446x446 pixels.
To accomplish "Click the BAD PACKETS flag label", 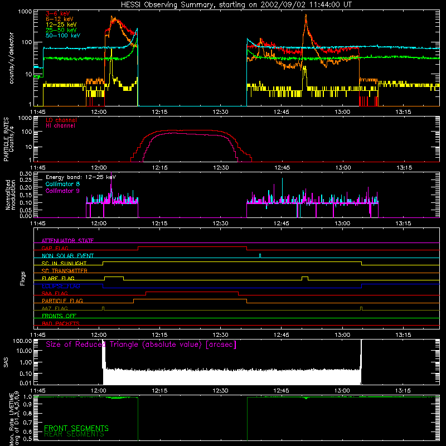I will 61,323.
